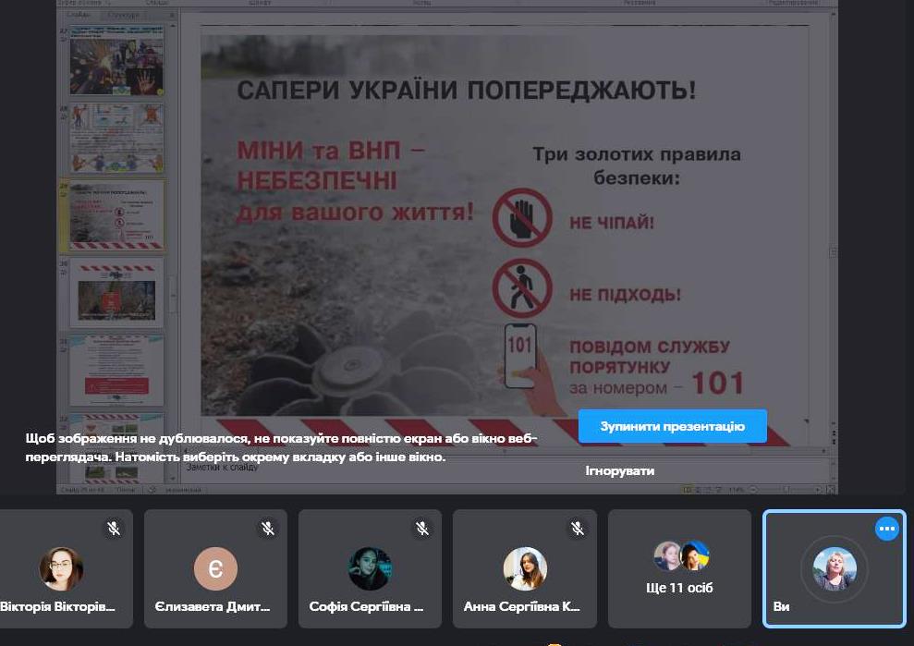914x646 pixels.
Task: Click the slide panel vertical scrollbar
Action: tap(173, 253)
